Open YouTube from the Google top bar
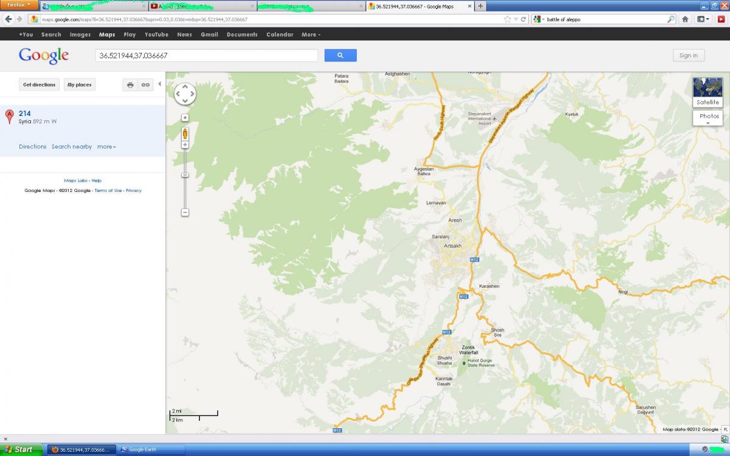 (x=156, y=35)
